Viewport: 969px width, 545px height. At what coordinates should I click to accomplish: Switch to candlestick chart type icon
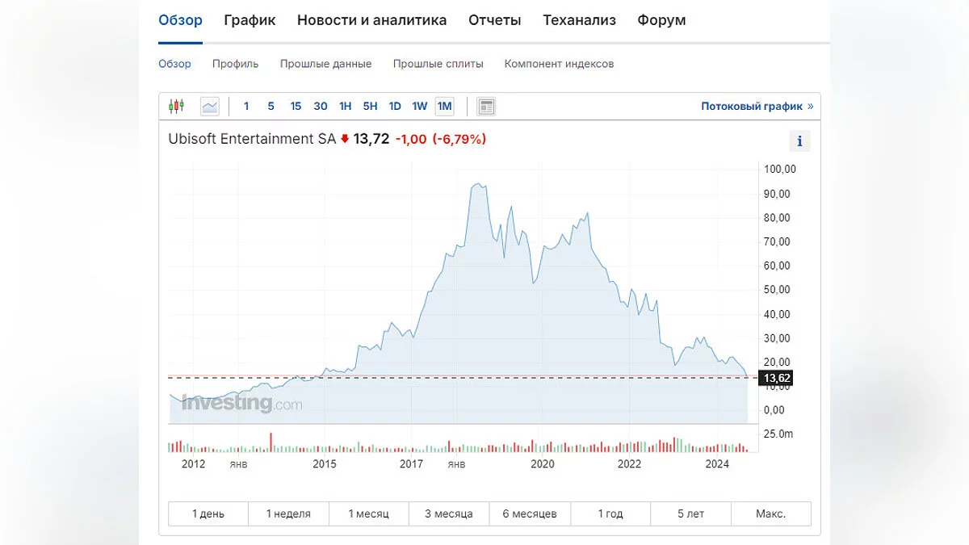pos(176,106)
